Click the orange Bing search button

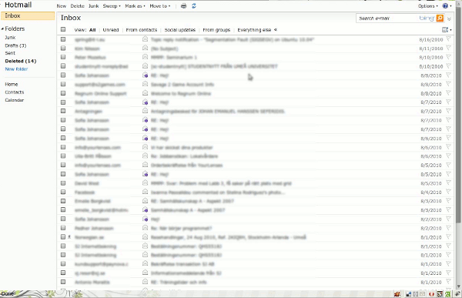[440, 18]
